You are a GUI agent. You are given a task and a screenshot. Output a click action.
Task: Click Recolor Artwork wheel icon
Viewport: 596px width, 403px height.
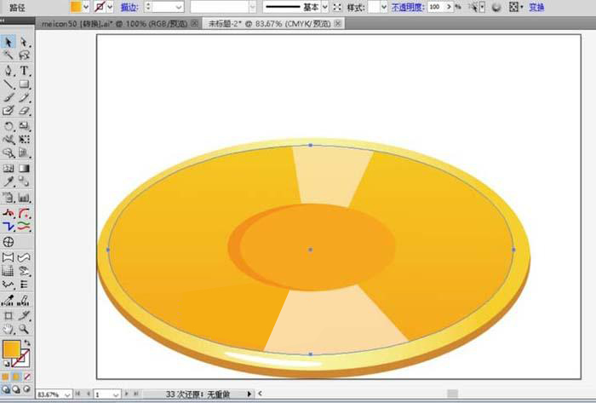[496, 7]
